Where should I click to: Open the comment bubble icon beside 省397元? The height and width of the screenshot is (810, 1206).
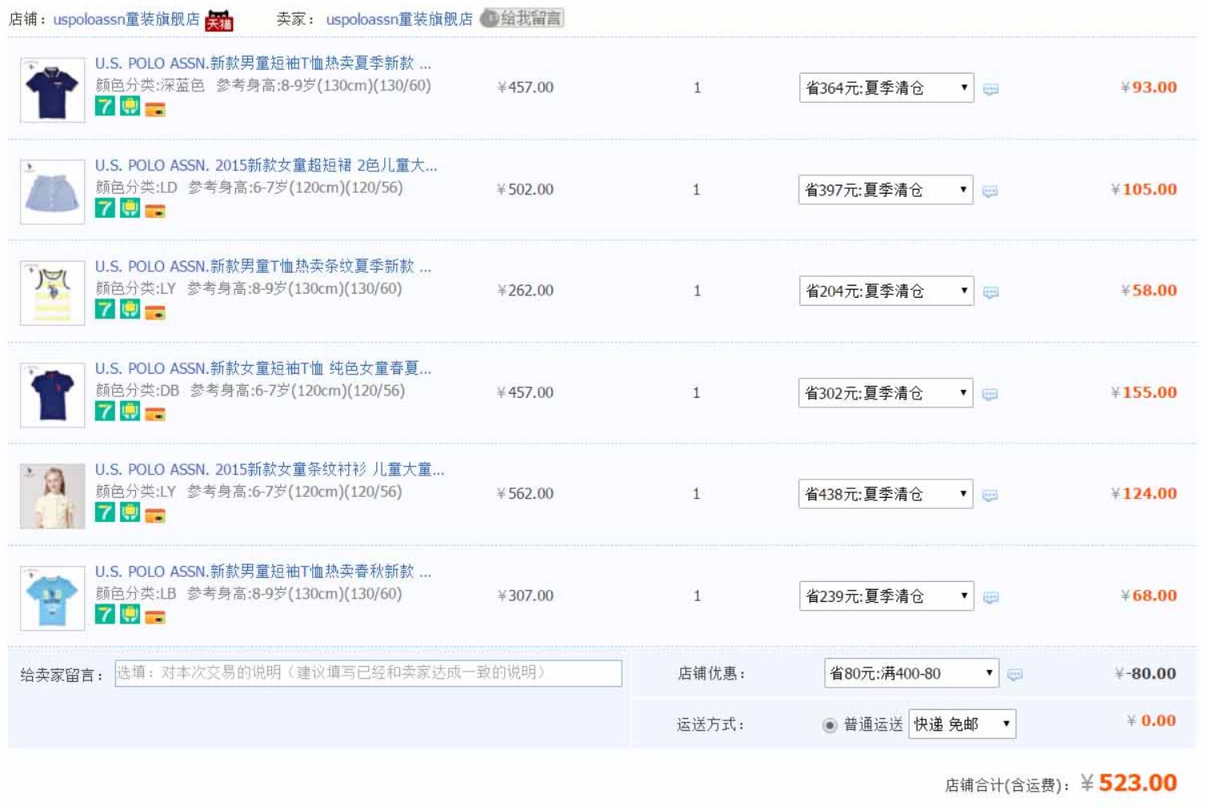point(990,191)
